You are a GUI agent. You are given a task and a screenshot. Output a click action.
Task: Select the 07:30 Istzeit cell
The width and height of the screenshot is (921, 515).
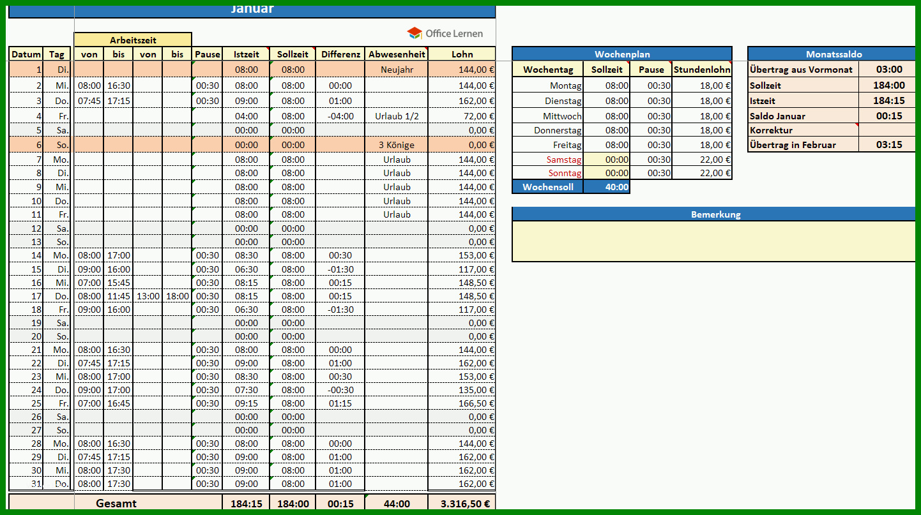point(247,390)
